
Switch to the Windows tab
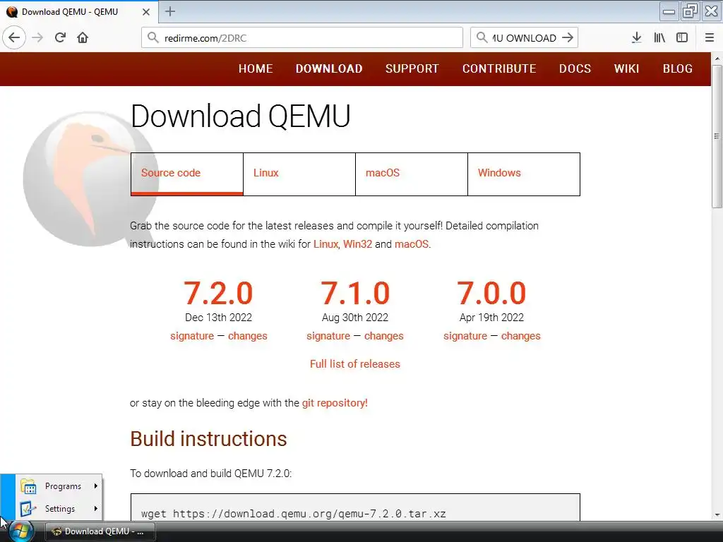(524, 174)
